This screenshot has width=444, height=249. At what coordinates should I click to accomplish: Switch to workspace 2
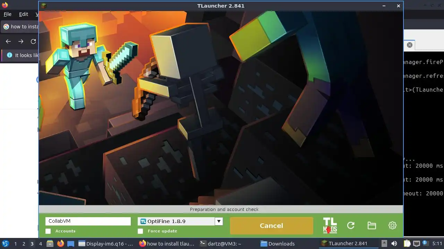pyautogui.click(x=24, y=244)
